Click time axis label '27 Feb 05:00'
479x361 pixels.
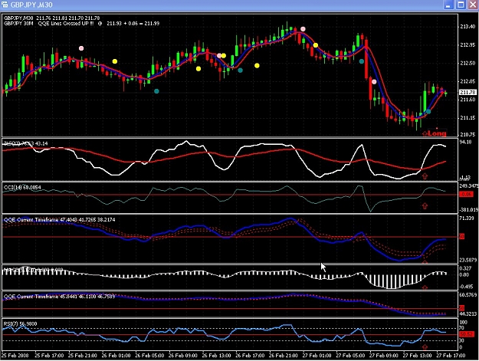[x=350, y=356]
